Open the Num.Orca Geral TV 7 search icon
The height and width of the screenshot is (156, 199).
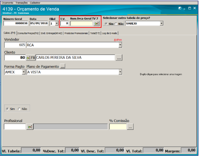tap(97, 24)
